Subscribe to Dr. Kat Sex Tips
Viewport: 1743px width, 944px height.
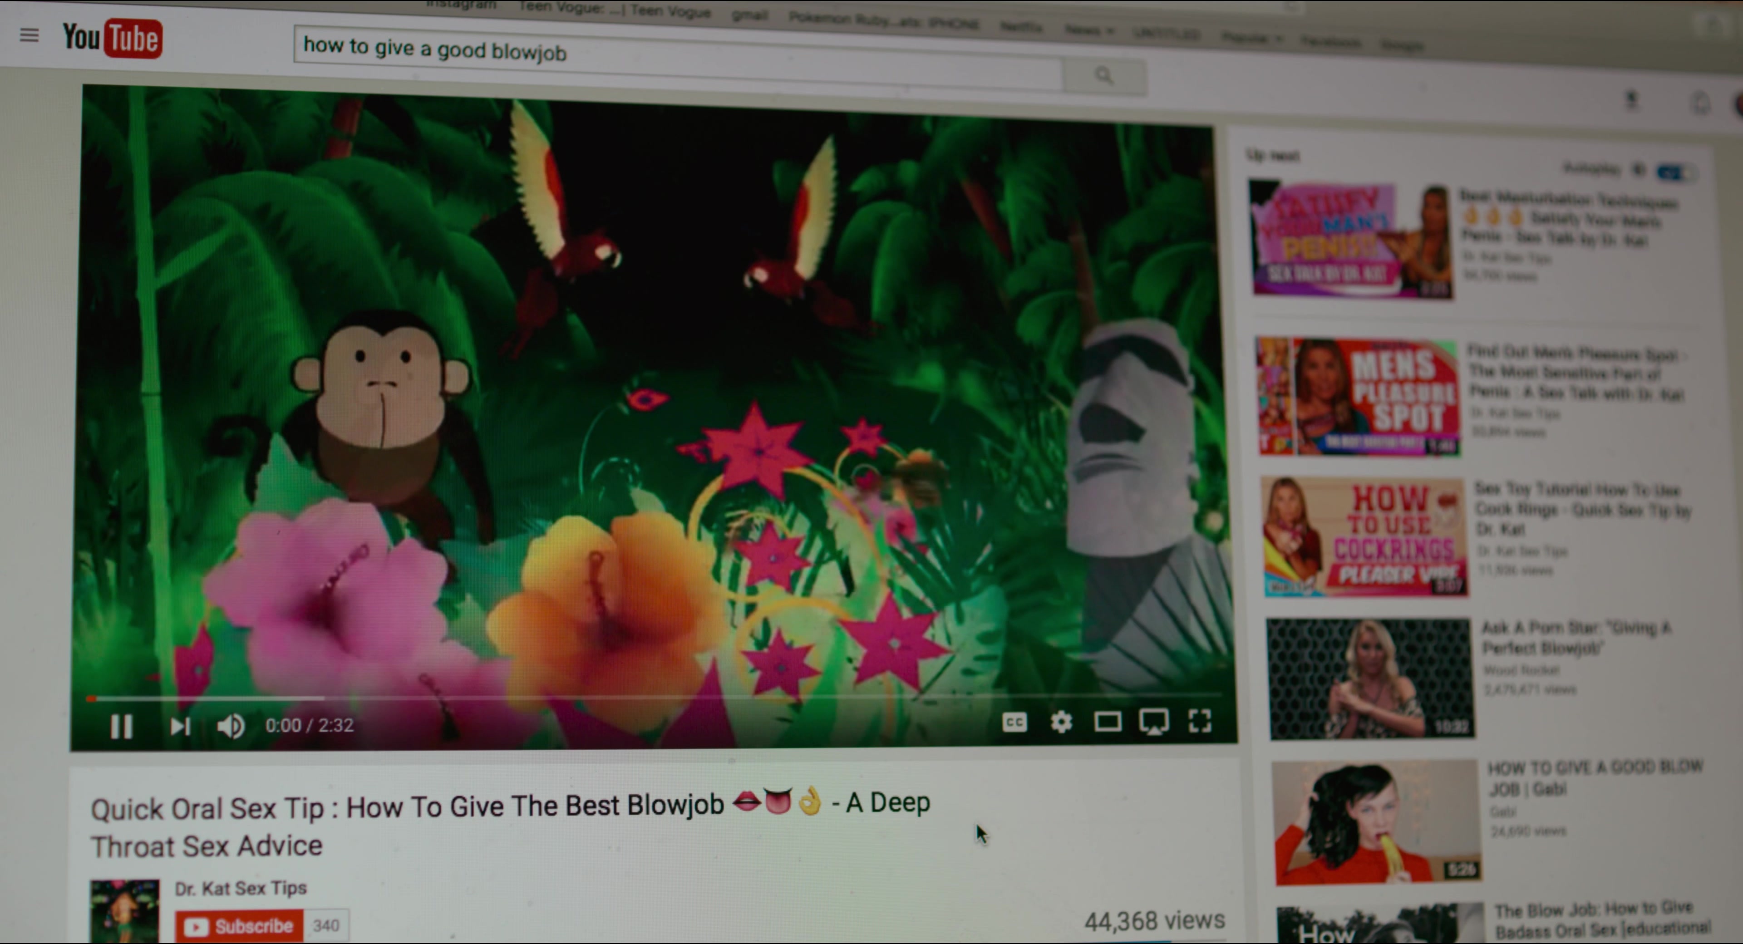point(240,926)
